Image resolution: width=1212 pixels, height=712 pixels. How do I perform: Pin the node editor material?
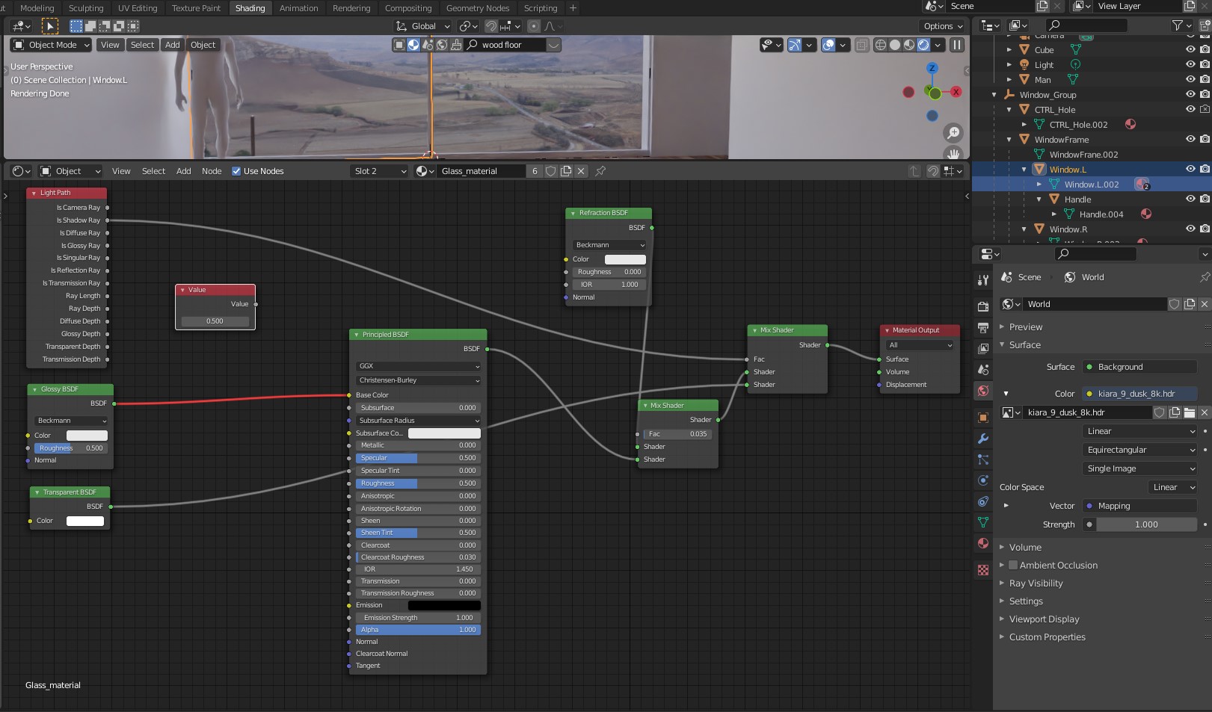click(x=600, y=171)
